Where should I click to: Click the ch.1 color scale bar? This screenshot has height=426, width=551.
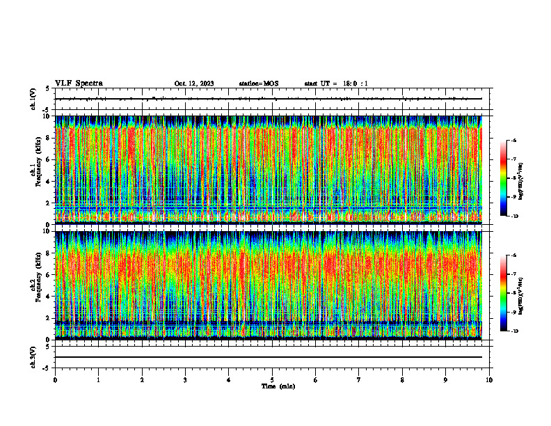[503, 178]
